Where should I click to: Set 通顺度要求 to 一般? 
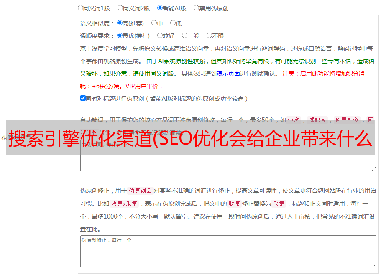point(185,36)
